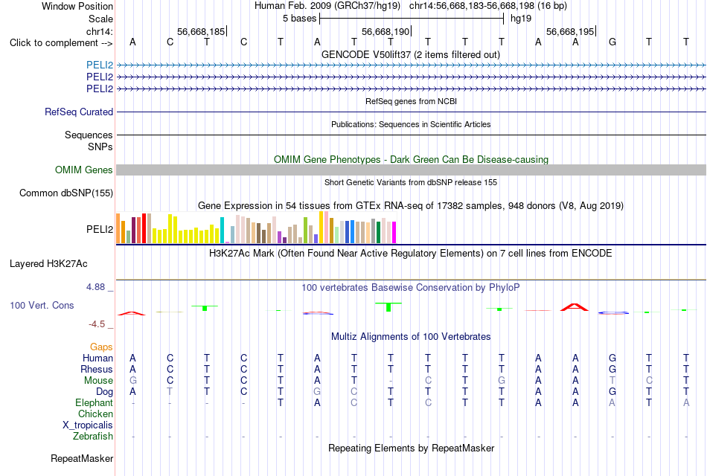
Task: Open the H3K27Ac Mark ENCODE track title
Action: (411, 254)
